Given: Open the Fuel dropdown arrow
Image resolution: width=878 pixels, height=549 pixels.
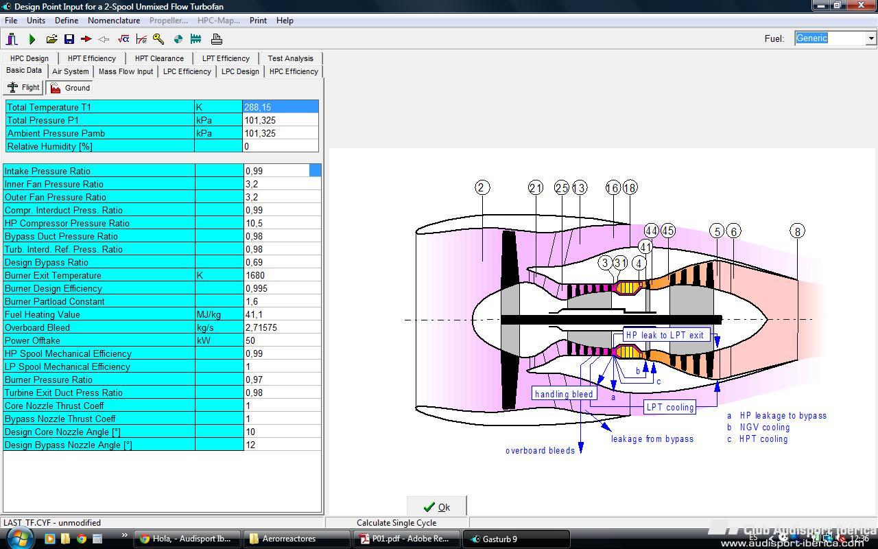Looking at the screenshot, I should point(870,38).
